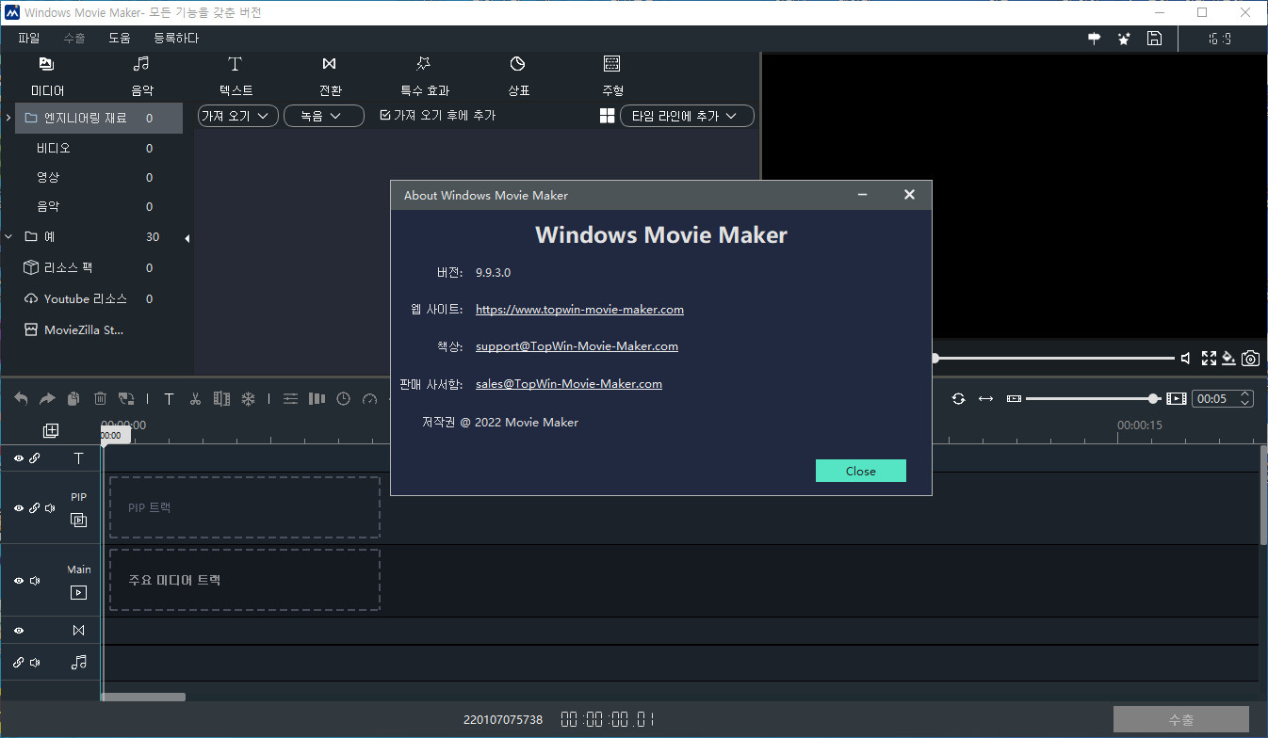Click the floppy disk save icon

coord(1154,39)
